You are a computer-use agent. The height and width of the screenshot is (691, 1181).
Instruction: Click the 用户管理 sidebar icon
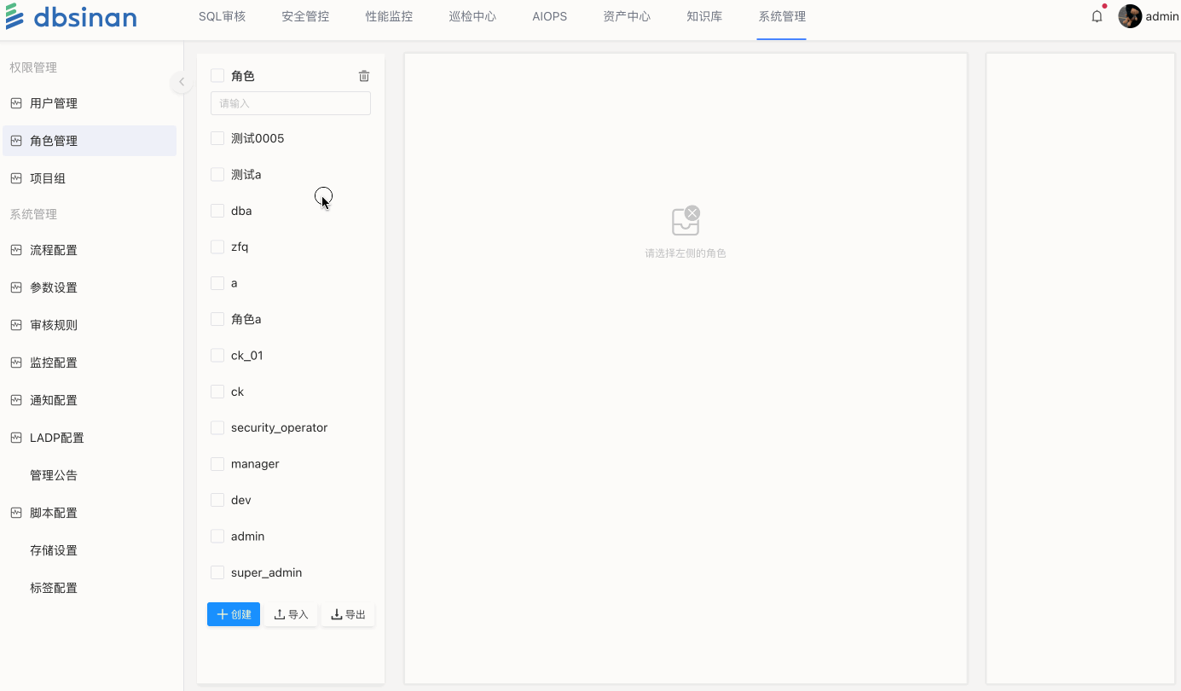tap(16, 103)
